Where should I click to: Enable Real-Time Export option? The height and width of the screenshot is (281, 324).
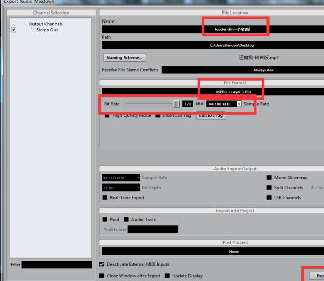pyautogui.click(x=105, y=198)
